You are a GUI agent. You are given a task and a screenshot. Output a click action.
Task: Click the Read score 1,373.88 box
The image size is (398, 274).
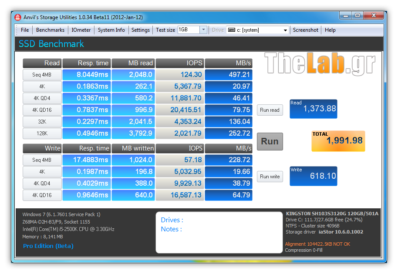coord(314,109)
